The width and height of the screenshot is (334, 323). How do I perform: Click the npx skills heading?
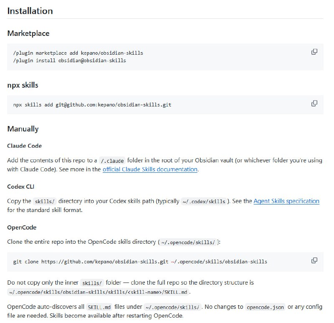point(22,85)
